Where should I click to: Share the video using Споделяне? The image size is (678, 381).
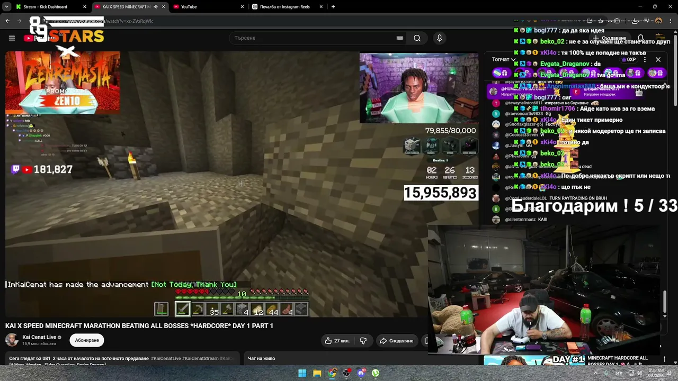click(396, 341)
